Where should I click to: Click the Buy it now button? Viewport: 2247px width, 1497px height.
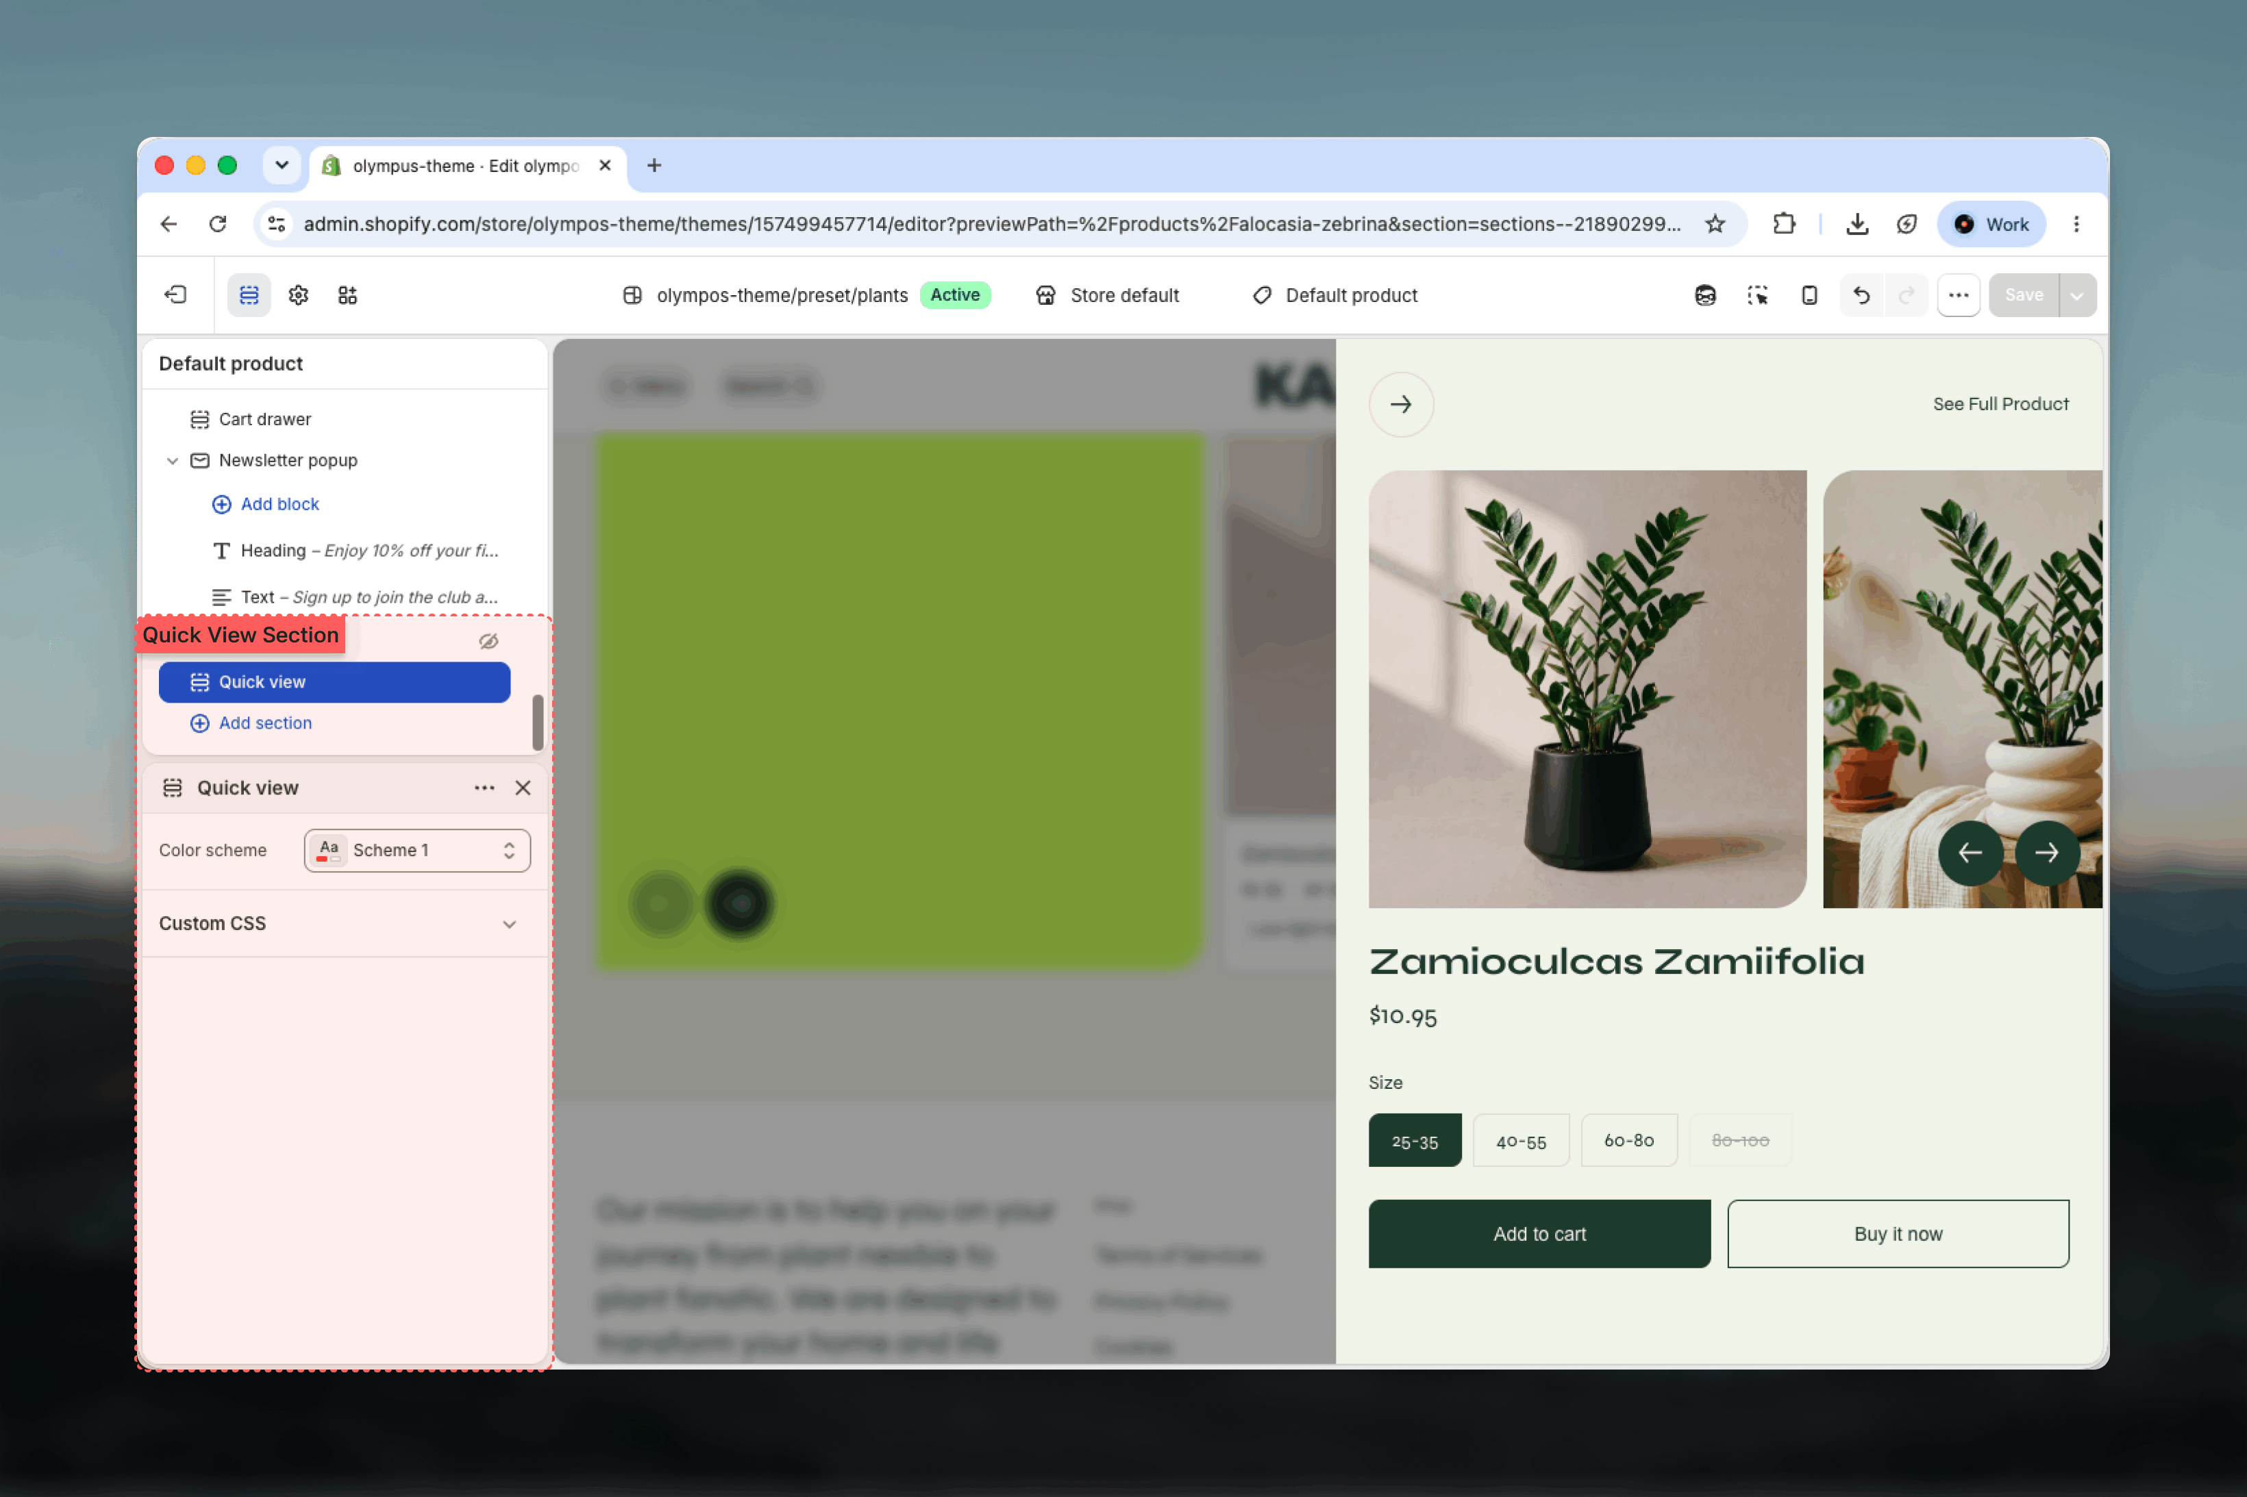tap(1898, 1233)
